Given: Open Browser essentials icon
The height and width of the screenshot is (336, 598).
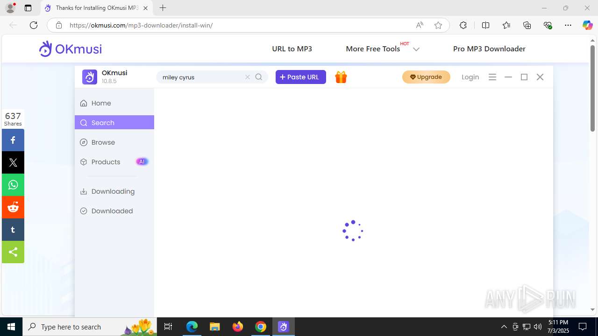Looking at the screenshot, I should pos(548,25).
